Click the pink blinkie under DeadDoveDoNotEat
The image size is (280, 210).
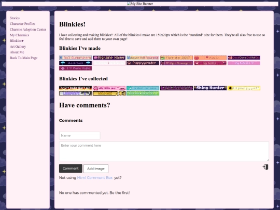pyautogui.click(x=244, y=63)
